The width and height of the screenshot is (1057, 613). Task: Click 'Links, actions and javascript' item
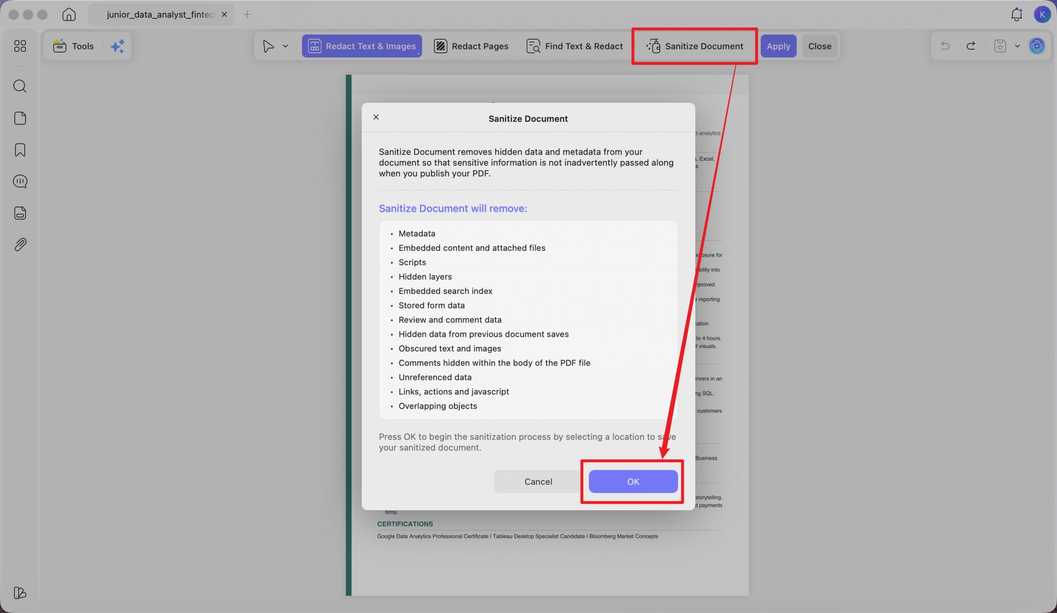coord(453,392)
